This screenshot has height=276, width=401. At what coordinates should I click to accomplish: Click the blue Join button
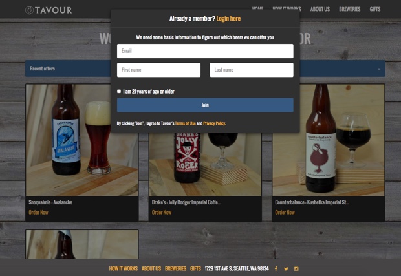(x=205, y=105)
